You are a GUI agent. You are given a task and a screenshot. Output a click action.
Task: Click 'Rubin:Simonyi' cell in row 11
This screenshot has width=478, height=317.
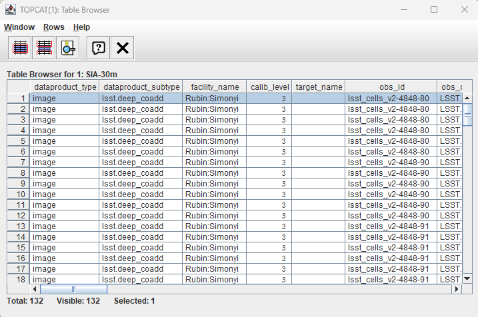[x=214, y=205]
